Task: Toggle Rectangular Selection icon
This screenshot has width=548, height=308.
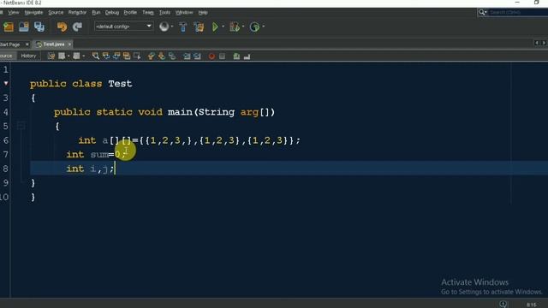Action: [x=137, y=56]
